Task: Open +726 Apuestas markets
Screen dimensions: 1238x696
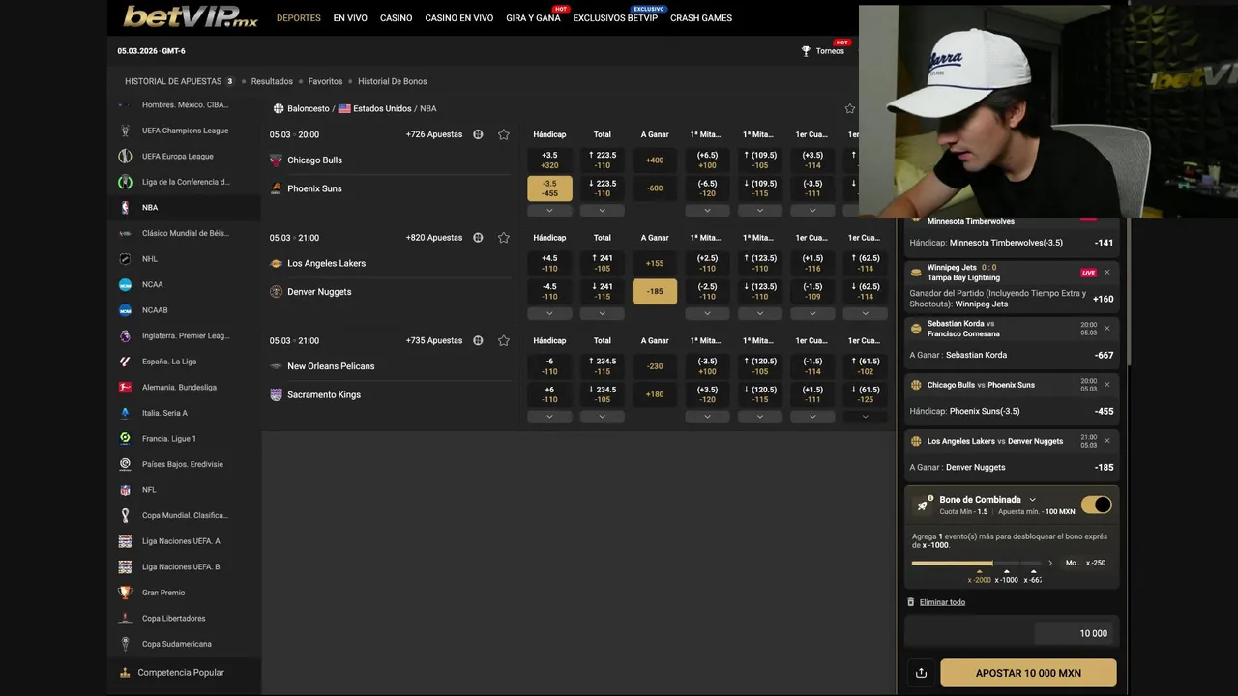Action: [x=434, y=134]
